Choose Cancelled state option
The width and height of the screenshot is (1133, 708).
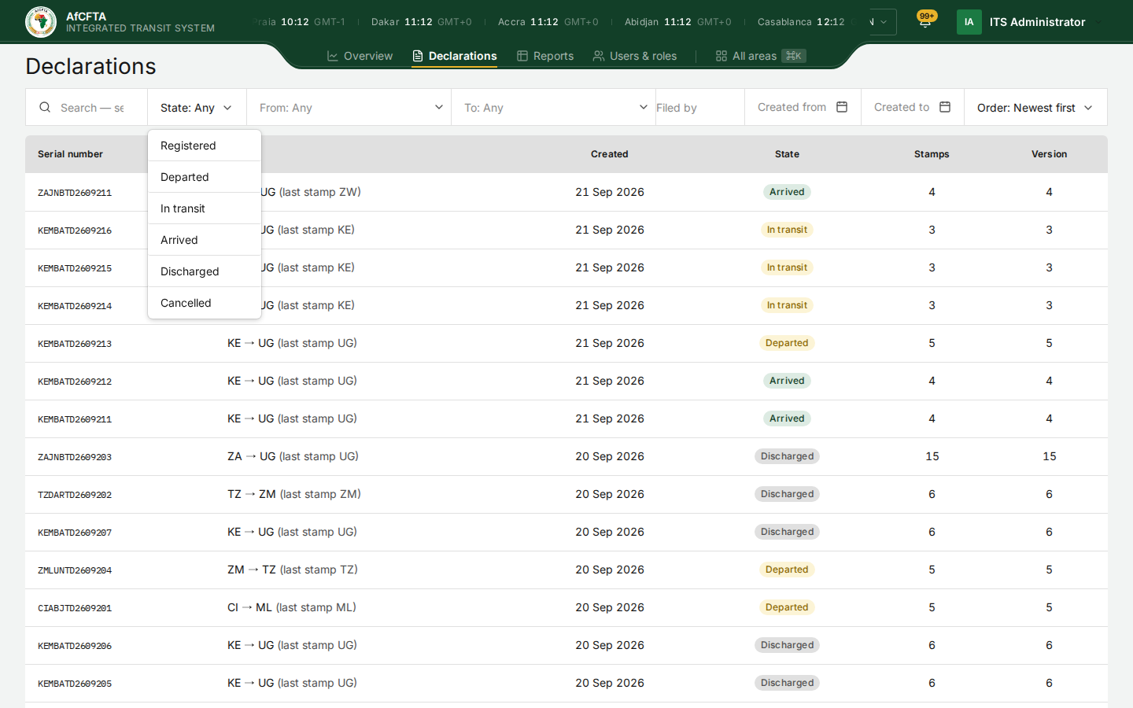205,303
